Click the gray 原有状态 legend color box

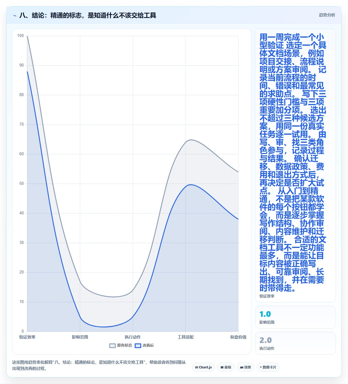tap(112, 345)
